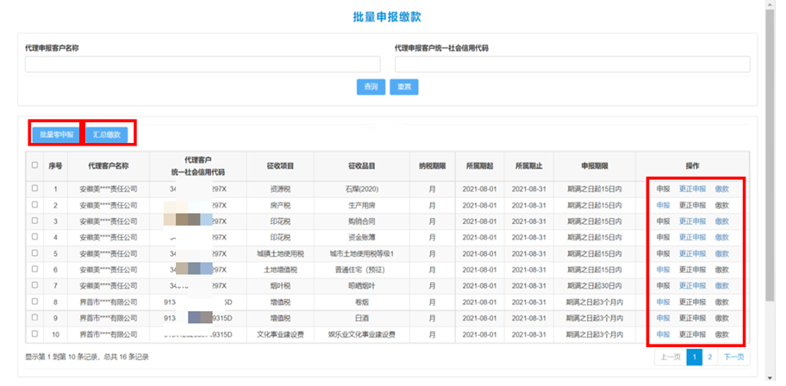Click the 申报期限 column header
This screenshot has height=386, width=786.
point(595,165)
